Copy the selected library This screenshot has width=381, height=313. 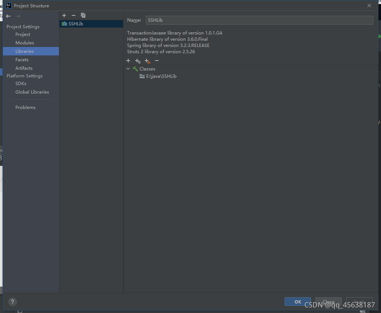pyautogui.click(x=83, y=15)
